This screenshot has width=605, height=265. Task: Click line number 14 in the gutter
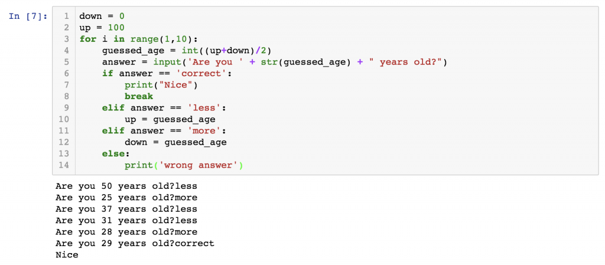click(64, 165)
